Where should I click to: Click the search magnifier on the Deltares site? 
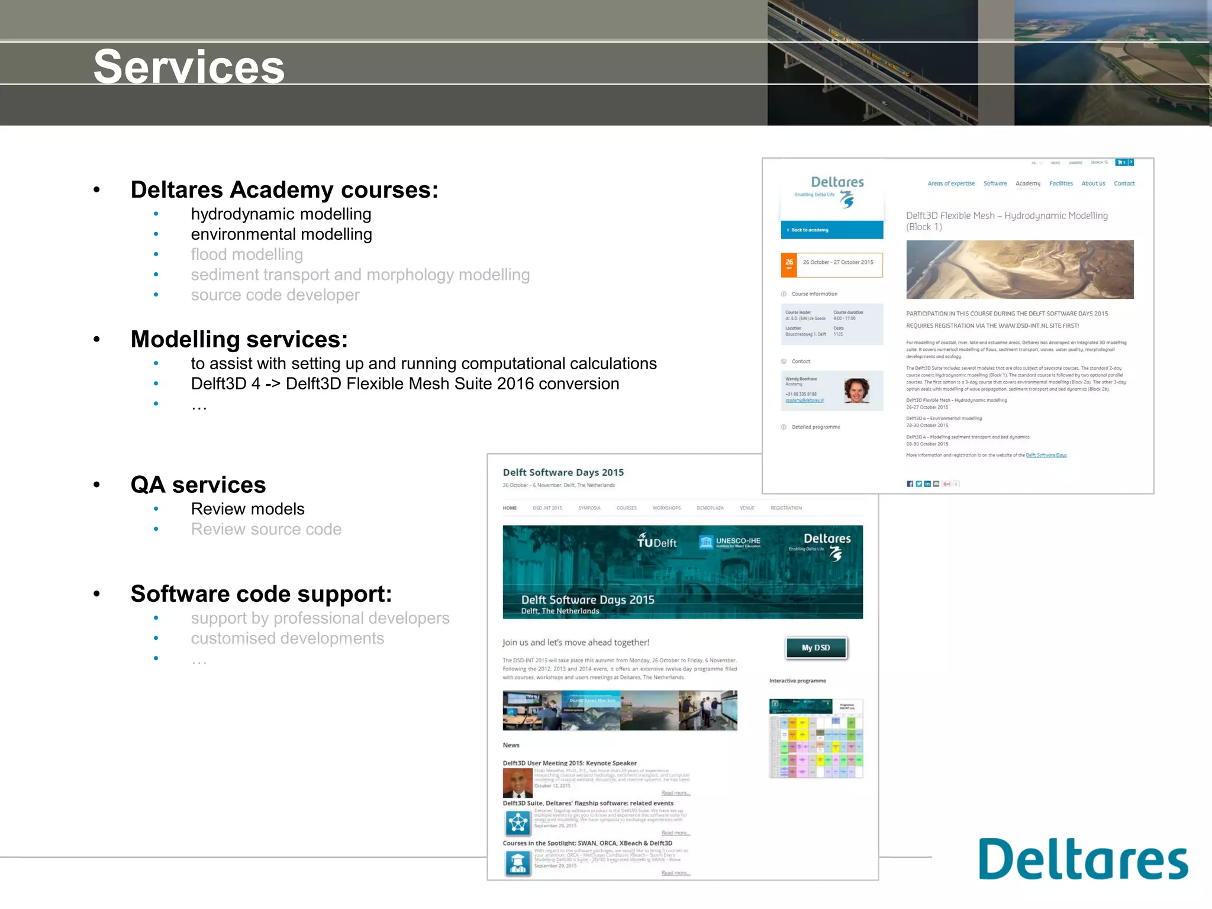click(1106, 162)
